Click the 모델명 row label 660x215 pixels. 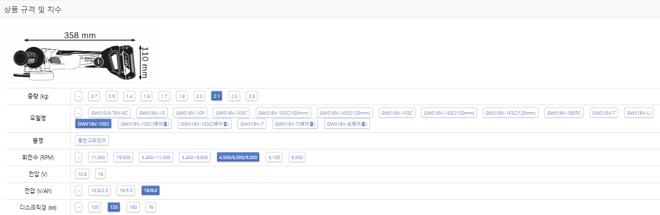[x=38, y=118]
